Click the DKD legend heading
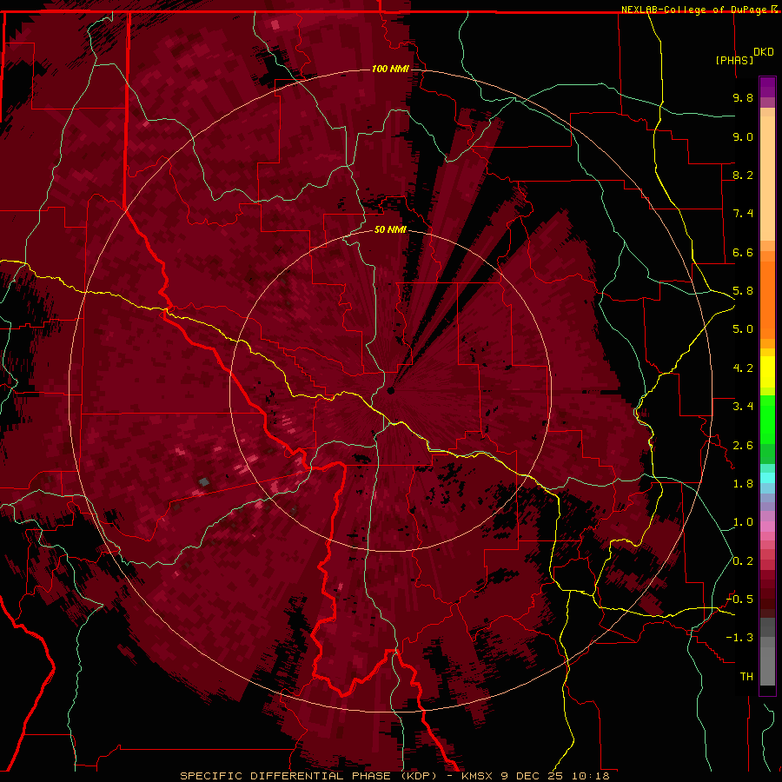The image size is (782, 782). pos(764,51)
